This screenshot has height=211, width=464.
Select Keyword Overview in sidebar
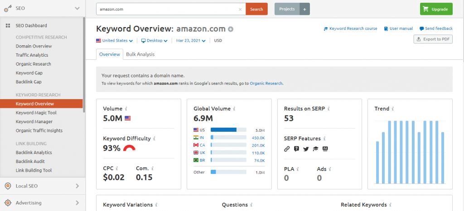click(41, 104)
